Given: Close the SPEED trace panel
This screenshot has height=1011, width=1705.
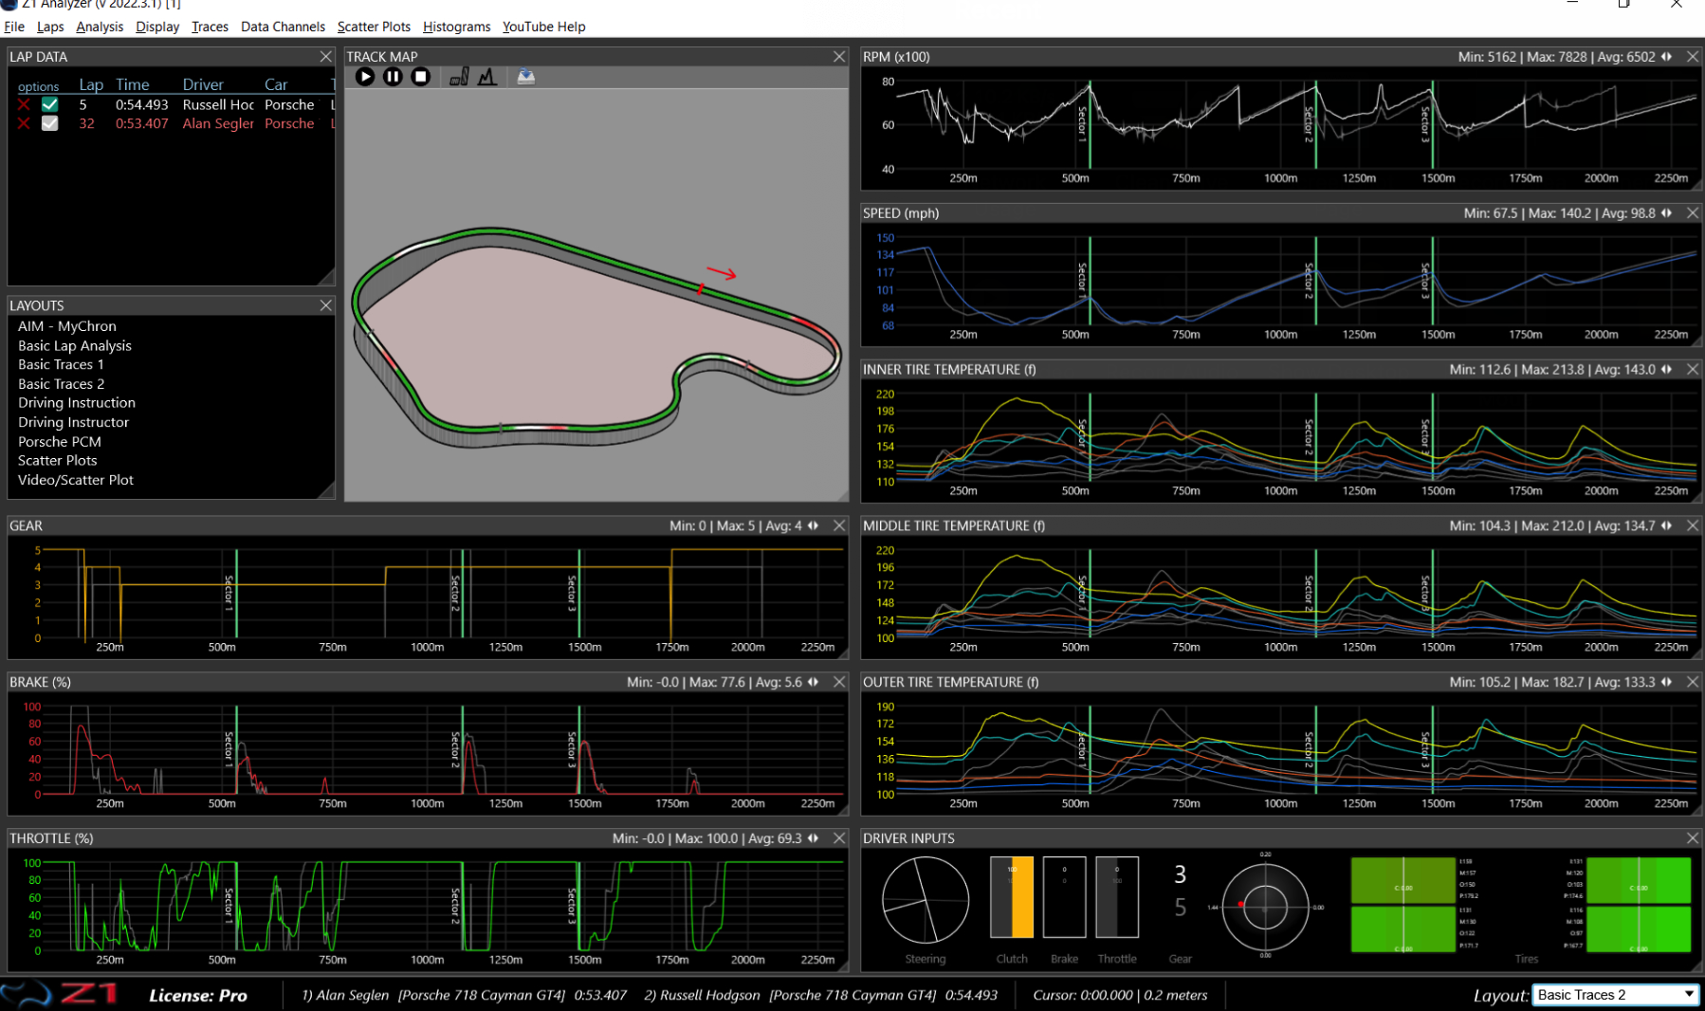Looking at the screenshot, I should click(x=1693, y=213).
